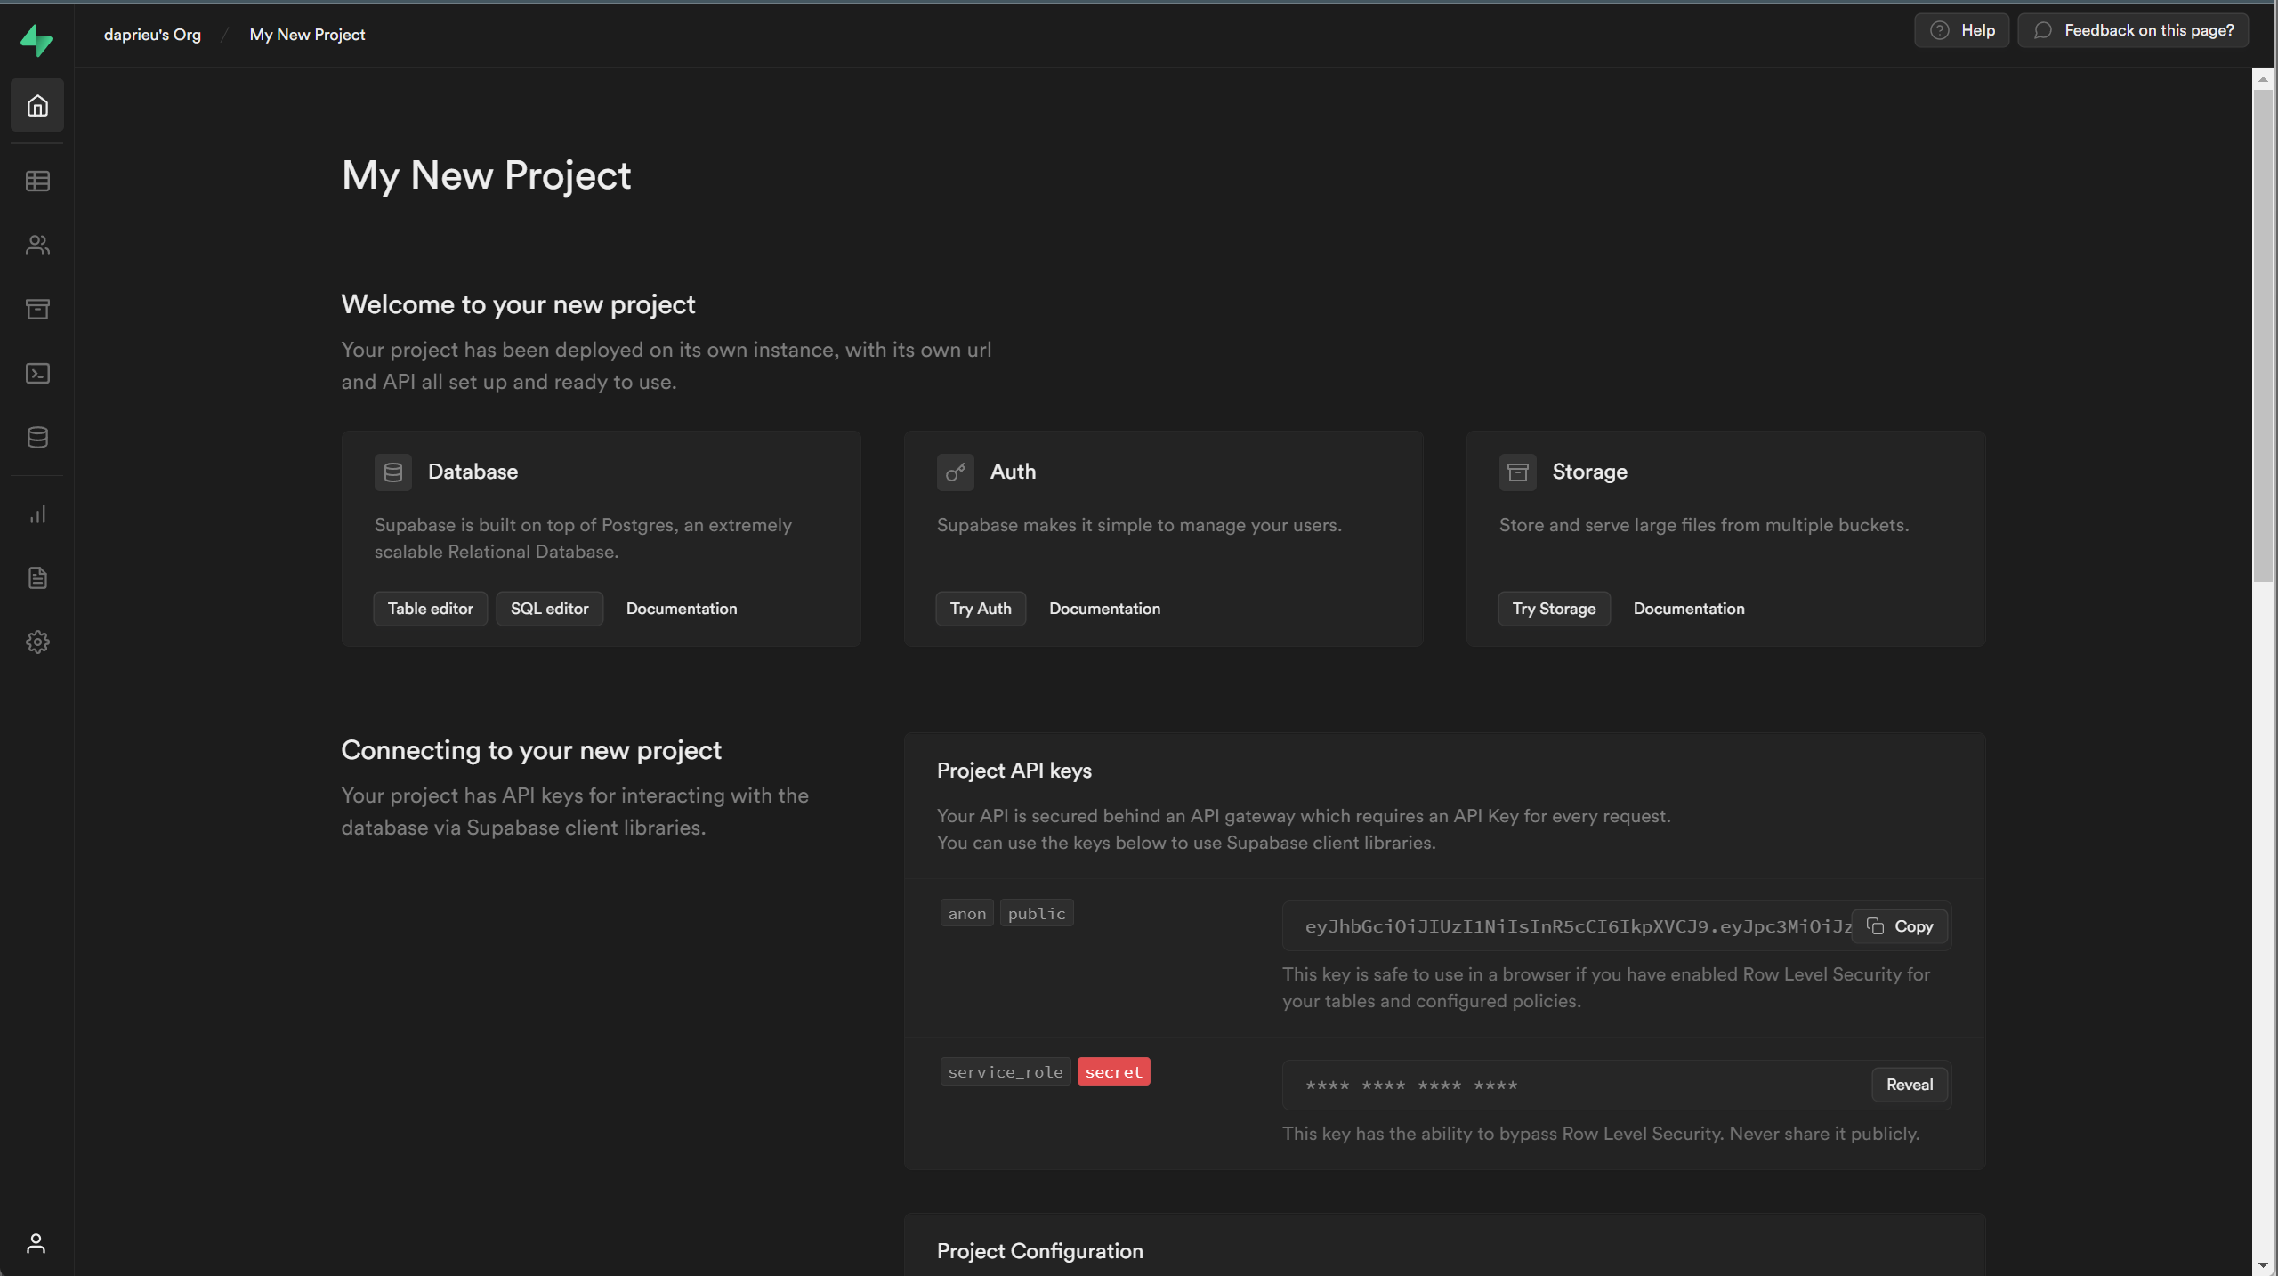Open Database cylinder sidebar icon
The image size is (2278, 1276).
pos(37,438)
